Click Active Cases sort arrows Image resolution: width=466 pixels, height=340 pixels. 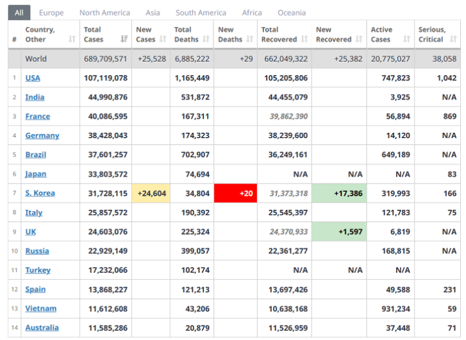(406, 39)
